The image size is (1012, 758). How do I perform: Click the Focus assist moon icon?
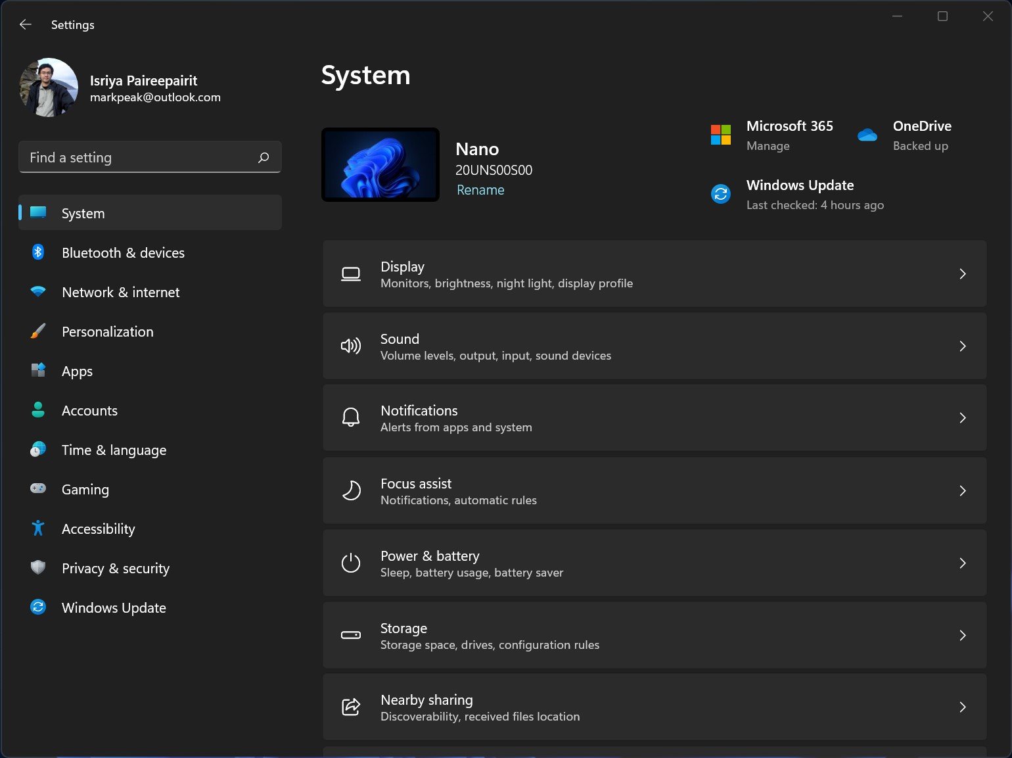coord(351,490)
